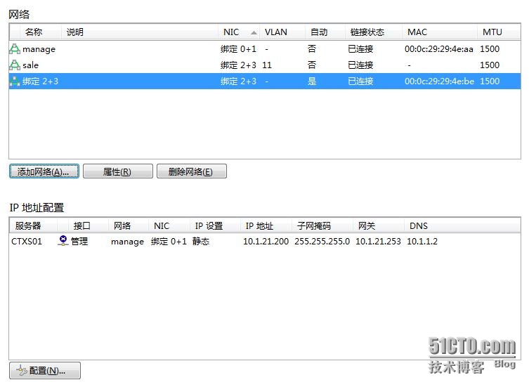Click the manage network icon

tap(15, 49)
